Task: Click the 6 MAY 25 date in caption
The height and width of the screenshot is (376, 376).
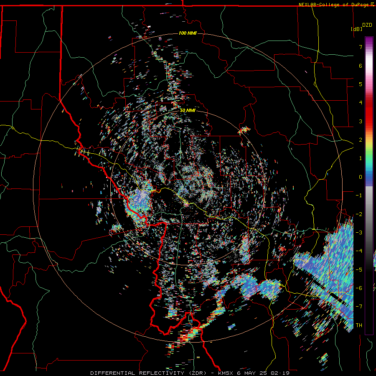Action: [252, 373]
